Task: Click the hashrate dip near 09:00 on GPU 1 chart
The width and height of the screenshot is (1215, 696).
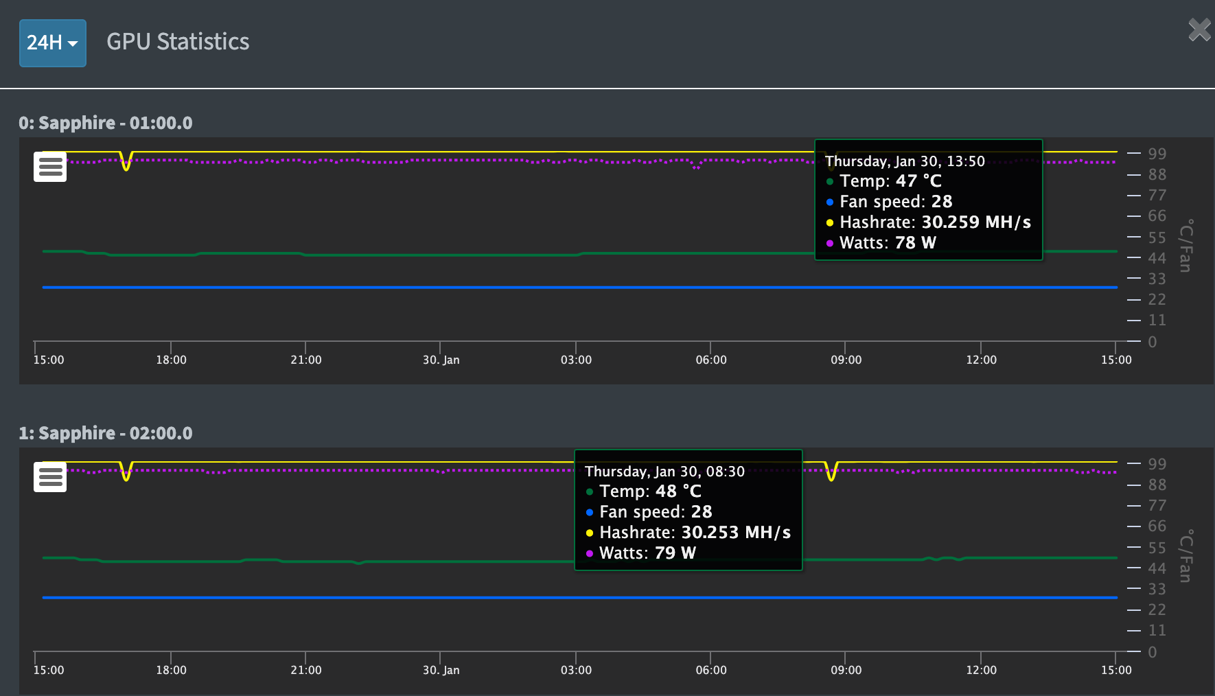Action: (831, 473)
